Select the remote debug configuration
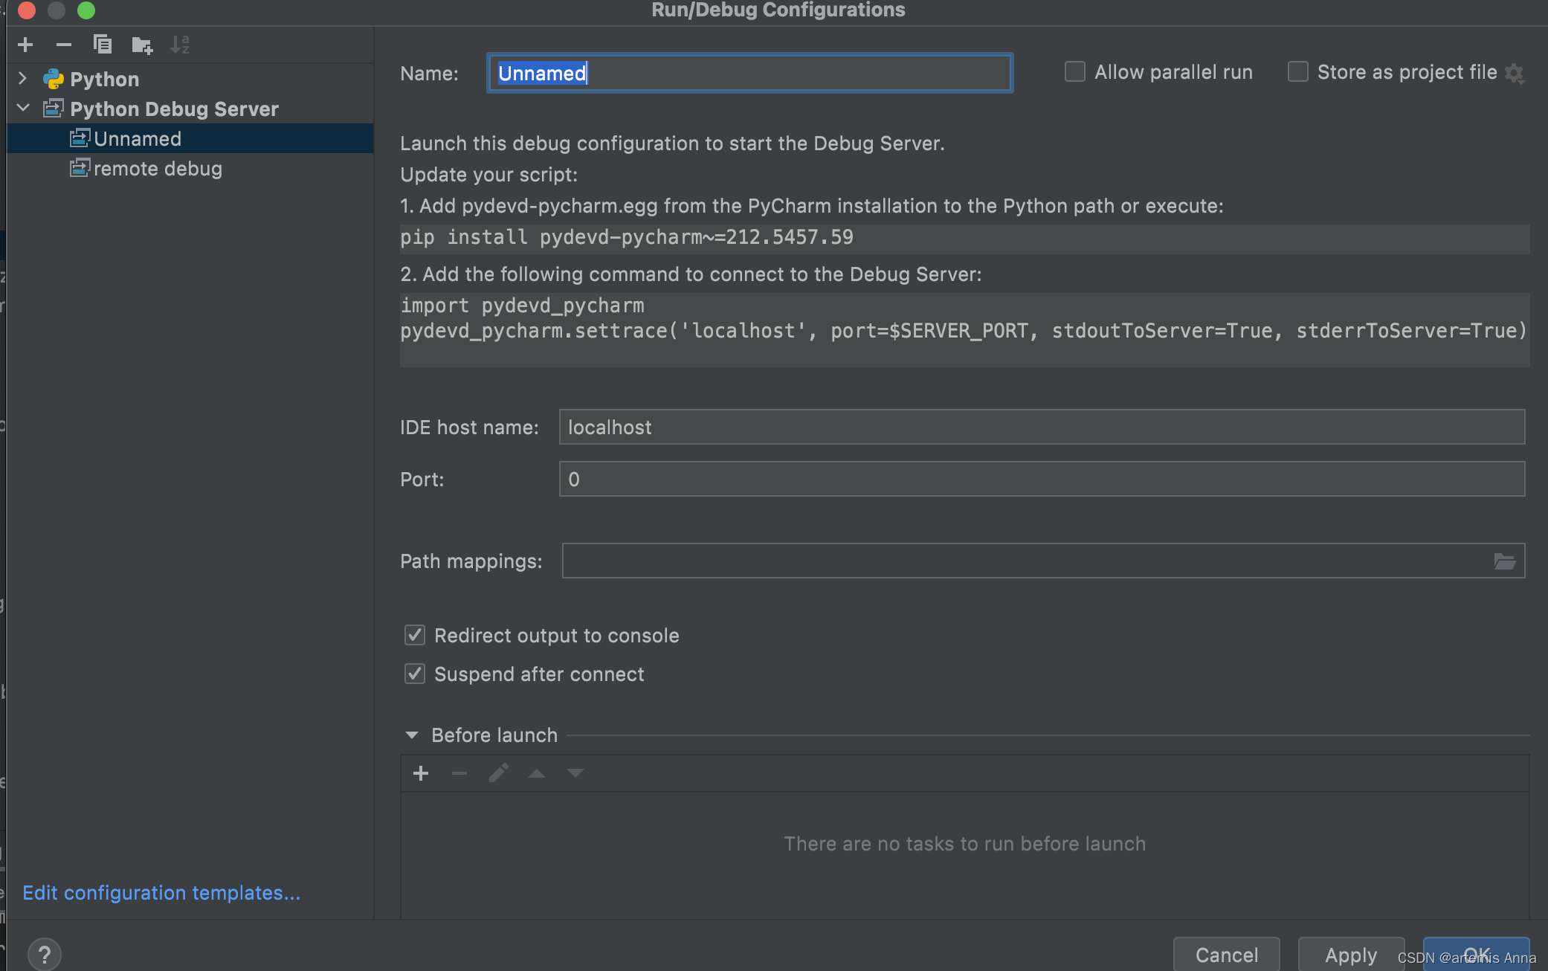1548x971 pixels. pos(158,169)
